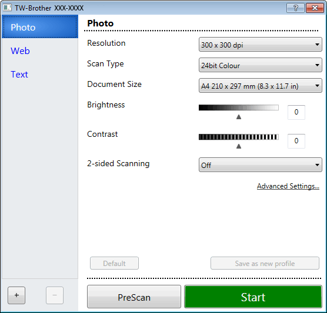Switch to the Web profile

pos(20,51)
